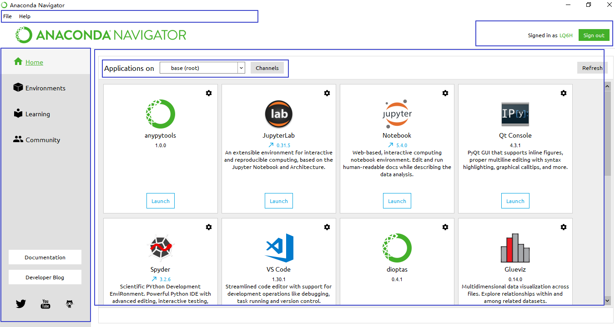Click the Channels button

pyautogui.click(x=267, y=68)
